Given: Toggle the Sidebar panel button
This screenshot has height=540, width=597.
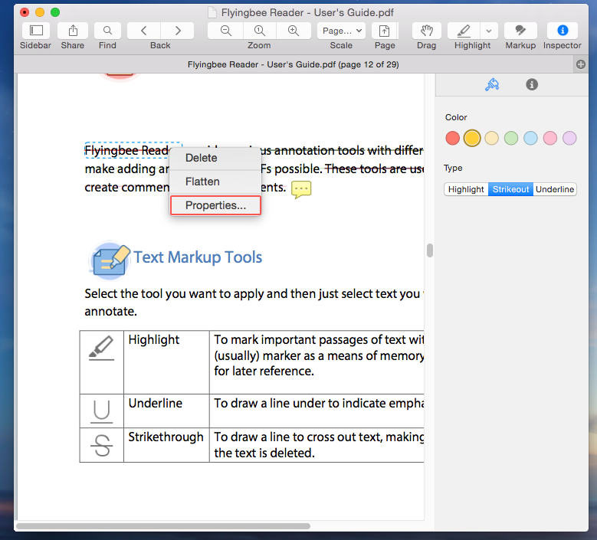Looking at the screenshot, I should click(x=36, y=31).
